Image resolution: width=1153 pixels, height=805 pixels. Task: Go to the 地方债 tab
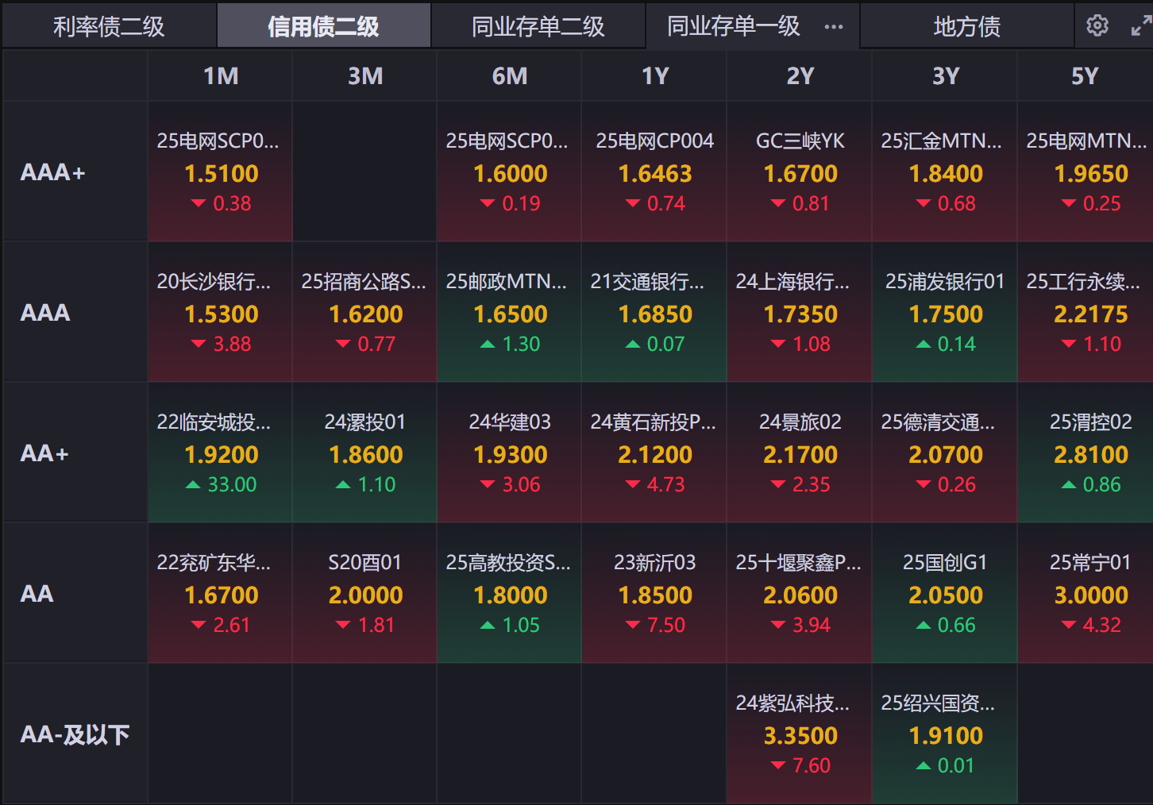pyautogui.click(x=966, y=27)
